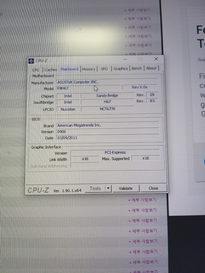Close CPU-Z with the X button

coord(156,59)
